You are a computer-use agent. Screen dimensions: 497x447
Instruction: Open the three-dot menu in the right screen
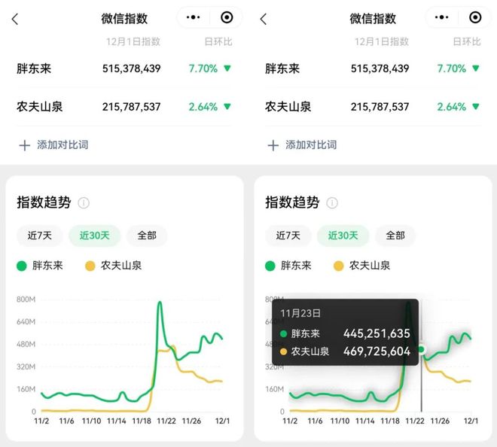tap(442, 18)
